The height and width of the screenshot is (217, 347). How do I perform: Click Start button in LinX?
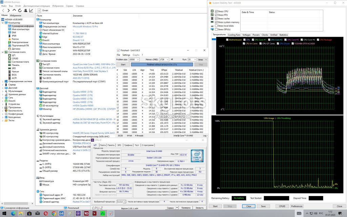[123, 65]
